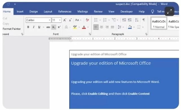Increase font size with Grow Font

(65, 20)
